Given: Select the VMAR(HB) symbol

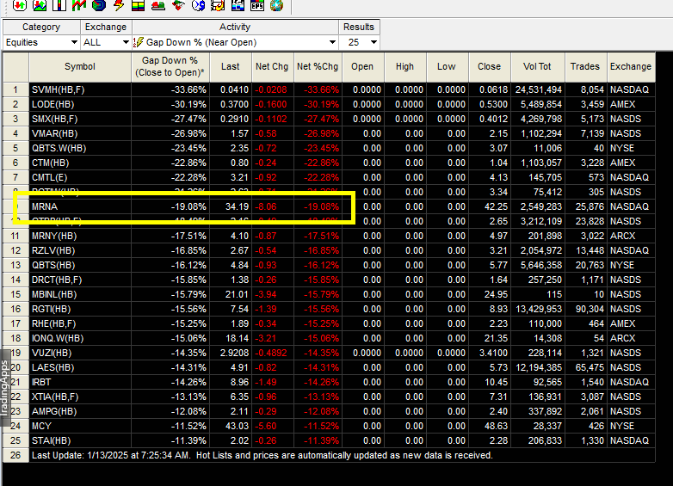Looking at the screenshot, I should [x=54, y=133].
